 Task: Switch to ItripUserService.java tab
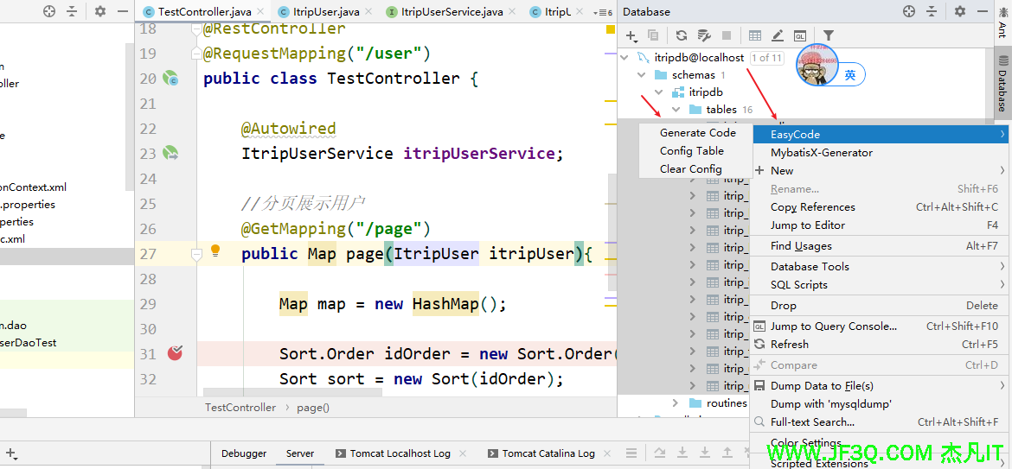pos(451,12)
